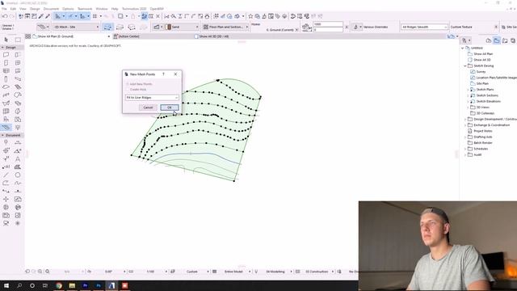
Task: Click the Favorites star icon in the toolbar
Action: 250,16
